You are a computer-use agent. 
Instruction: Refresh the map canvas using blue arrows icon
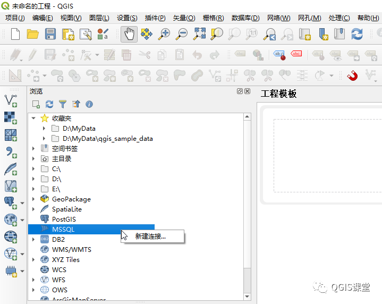point(357,34)
